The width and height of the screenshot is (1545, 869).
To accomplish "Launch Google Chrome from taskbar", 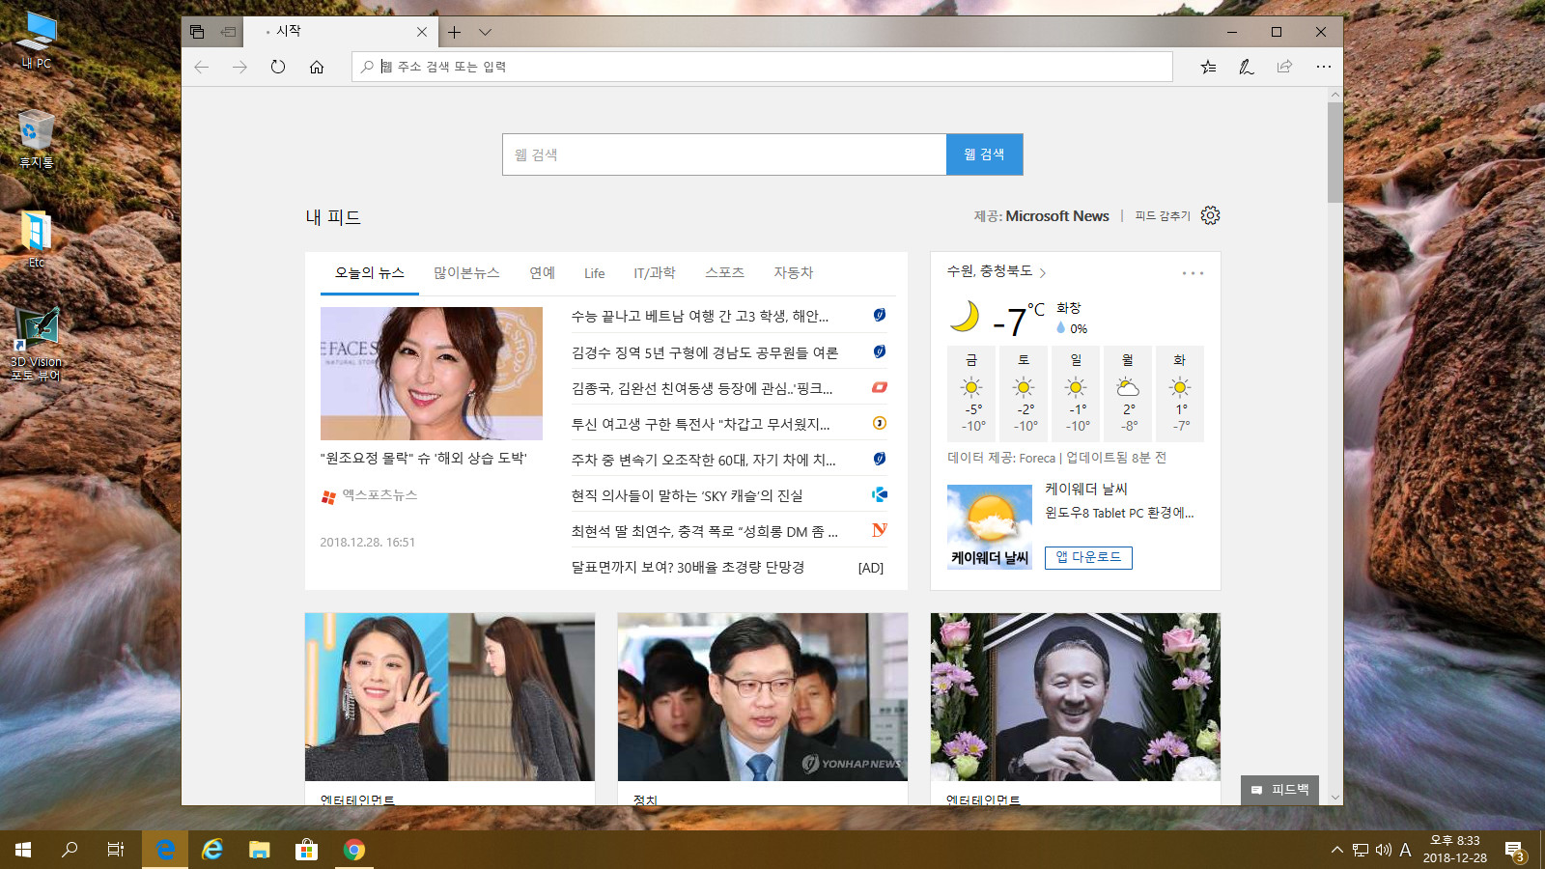I will [354, 850].
